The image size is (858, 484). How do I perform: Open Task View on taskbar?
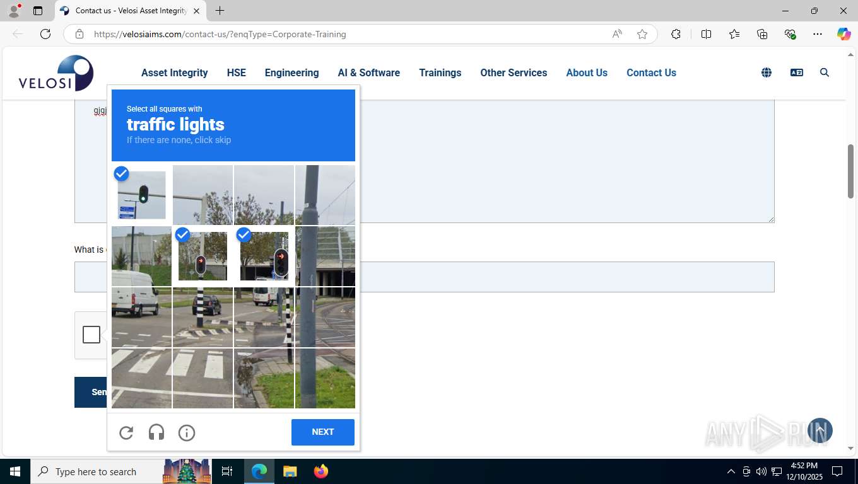click(x=227, y=471)
